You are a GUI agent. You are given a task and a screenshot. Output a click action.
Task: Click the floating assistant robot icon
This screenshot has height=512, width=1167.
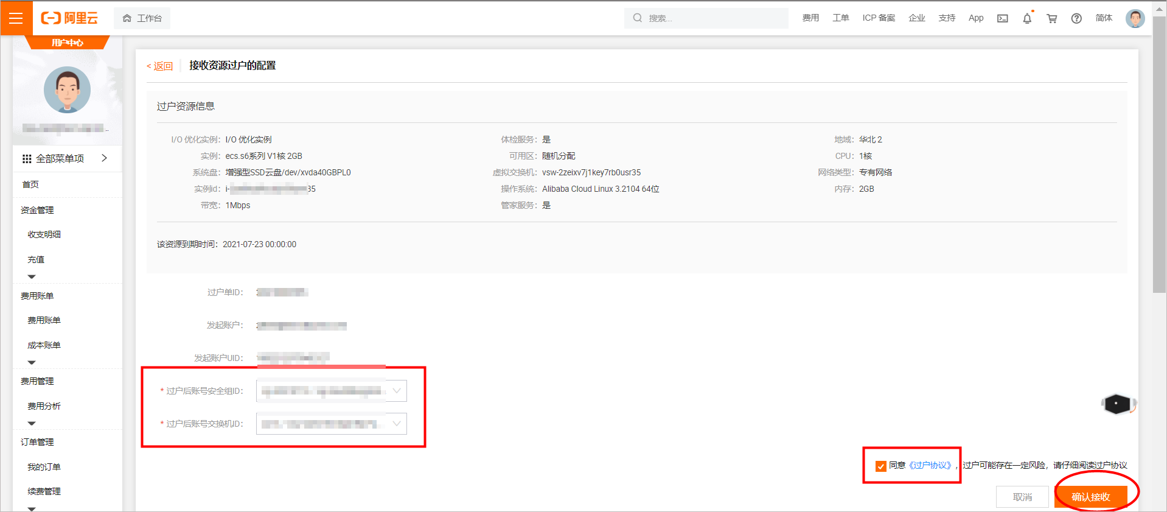[1117, 404]
